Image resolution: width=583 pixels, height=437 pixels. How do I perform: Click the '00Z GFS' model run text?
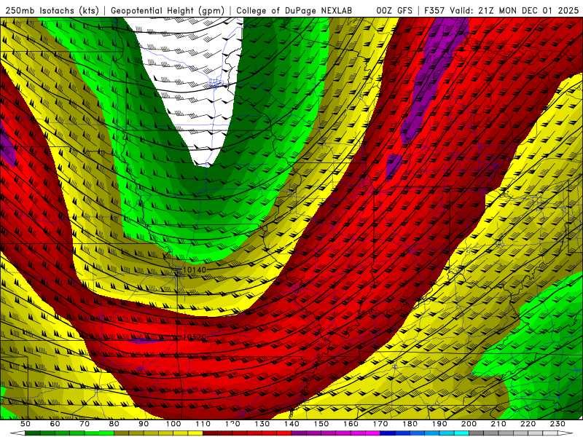394,10
